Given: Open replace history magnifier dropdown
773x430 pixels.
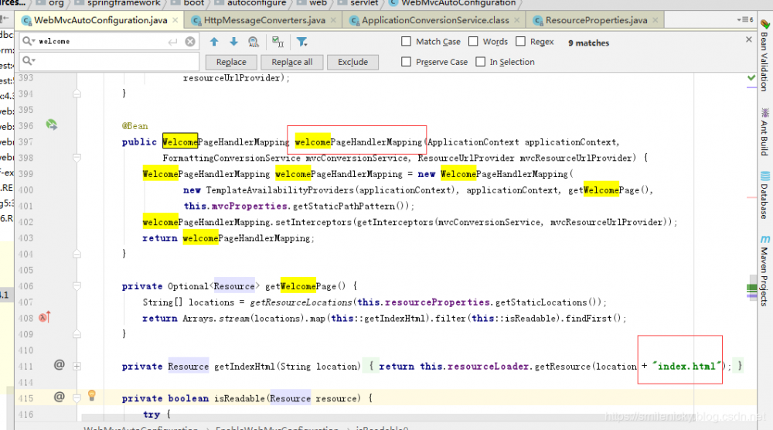Looking at the screenshot, I should [29, 60].
